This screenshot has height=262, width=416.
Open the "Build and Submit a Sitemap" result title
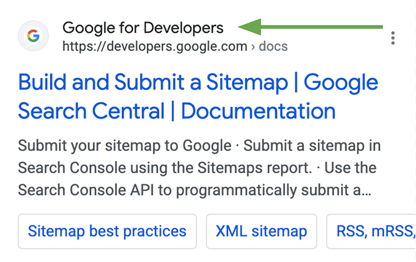point(157,83)
